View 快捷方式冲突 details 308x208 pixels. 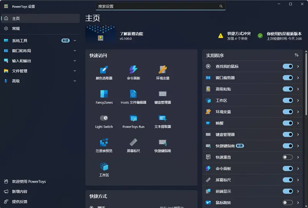pyautogui.click(x=234, y=36)
